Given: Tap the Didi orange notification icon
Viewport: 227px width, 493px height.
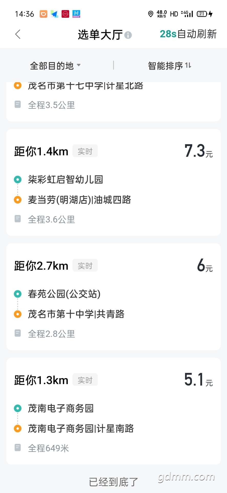Looking at the screenshot, I should tap(43, 14).
